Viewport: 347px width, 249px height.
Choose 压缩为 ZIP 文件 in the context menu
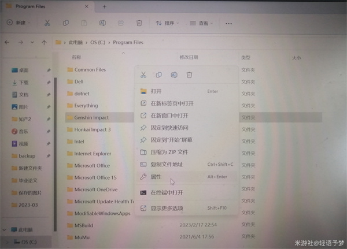pyautogui.click(x=186, y=152)
